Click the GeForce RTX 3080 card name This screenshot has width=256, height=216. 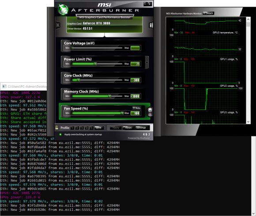pyautogui.click(x=97, y=23)
